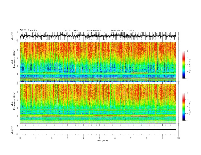The image size is (201, 155).
Task: Select the date label "Oct. 25, 2023"
Action: coord(71,30)
